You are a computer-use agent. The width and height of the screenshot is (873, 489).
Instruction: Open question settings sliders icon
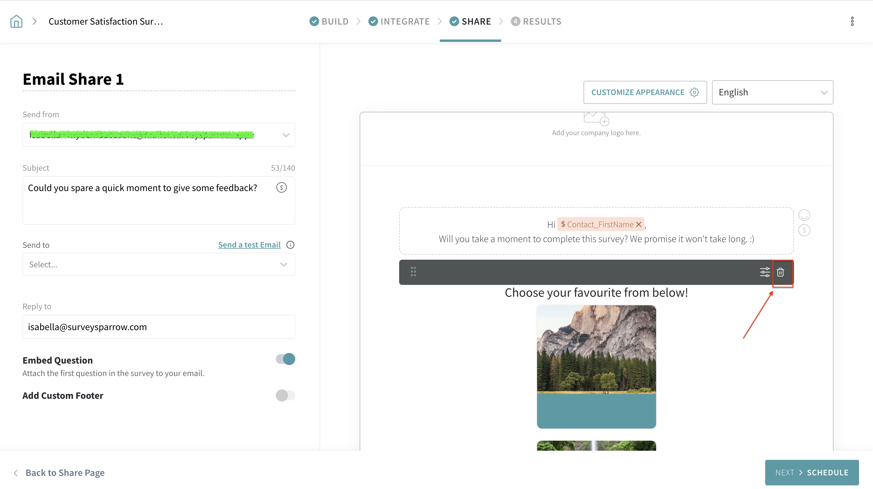[765, 272]
